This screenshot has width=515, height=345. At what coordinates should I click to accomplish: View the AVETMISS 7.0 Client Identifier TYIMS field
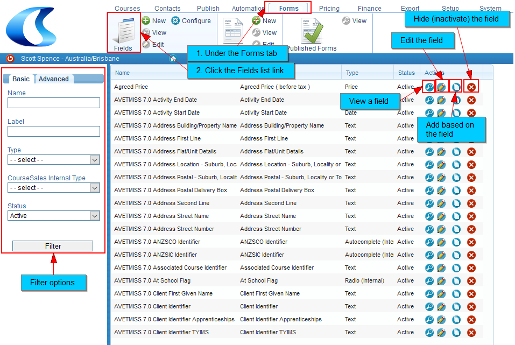429,333
